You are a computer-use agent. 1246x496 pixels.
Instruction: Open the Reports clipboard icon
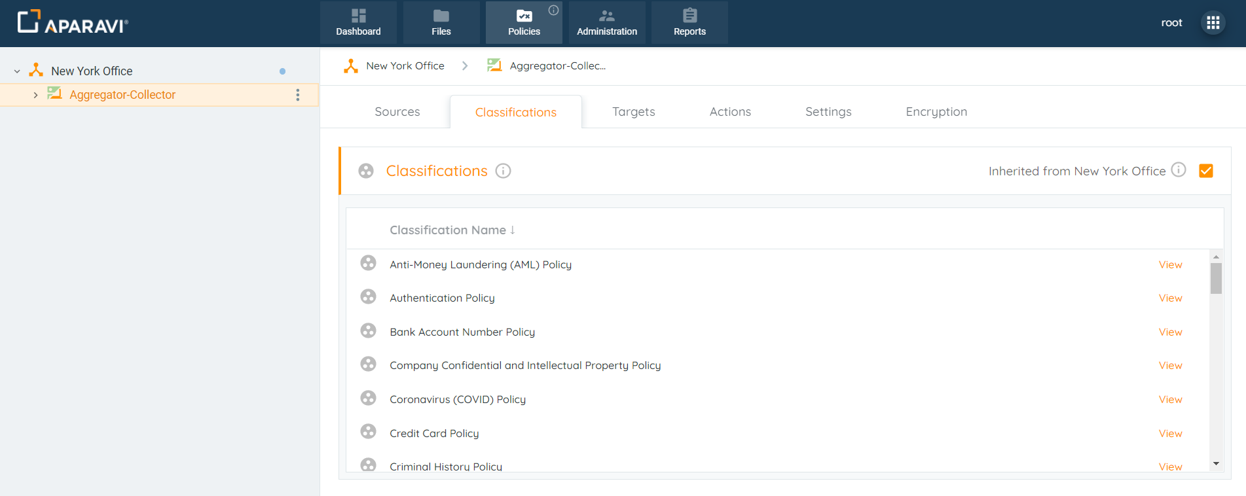(x=689, y=16)
